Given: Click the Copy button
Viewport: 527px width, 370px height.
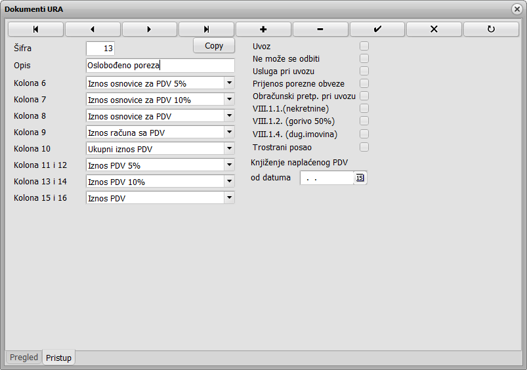Looking at the screenshot, I should point(214,46).
